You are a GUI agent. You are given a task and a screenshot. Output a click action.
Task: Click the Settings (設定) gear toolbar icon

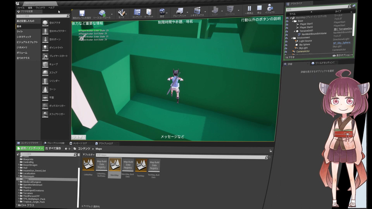(x=162, y=12)
